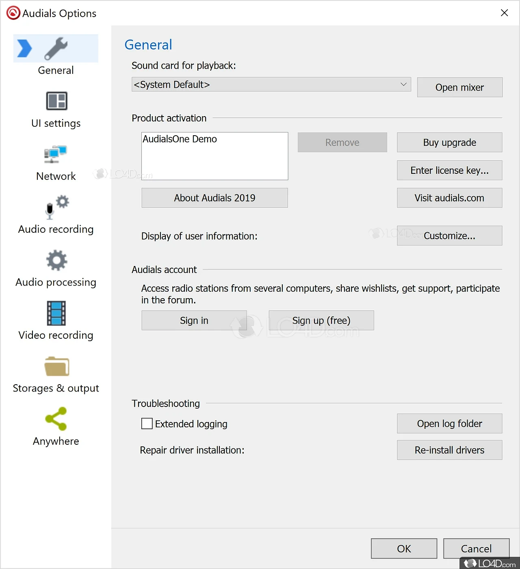Screen dimensions: 520x569
Task: Click the Extended logging label
Action: click(191, 424)
